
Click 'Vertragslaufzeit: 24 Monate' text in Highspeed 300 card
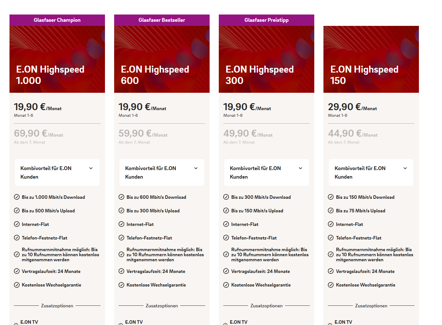pyautogui.click(x=261, y=271)
